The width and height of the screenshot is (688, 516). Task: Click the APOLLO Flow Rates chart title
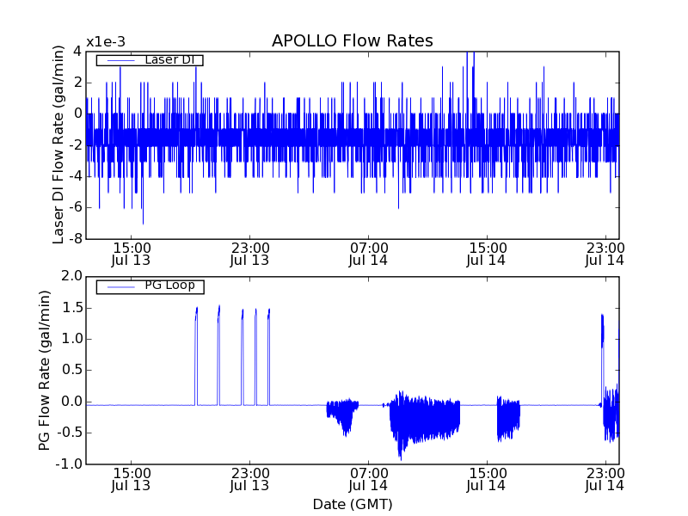tap(352, 40)
